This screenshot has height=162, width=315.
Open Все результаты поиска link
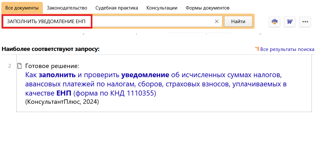[x=287, y=49]
